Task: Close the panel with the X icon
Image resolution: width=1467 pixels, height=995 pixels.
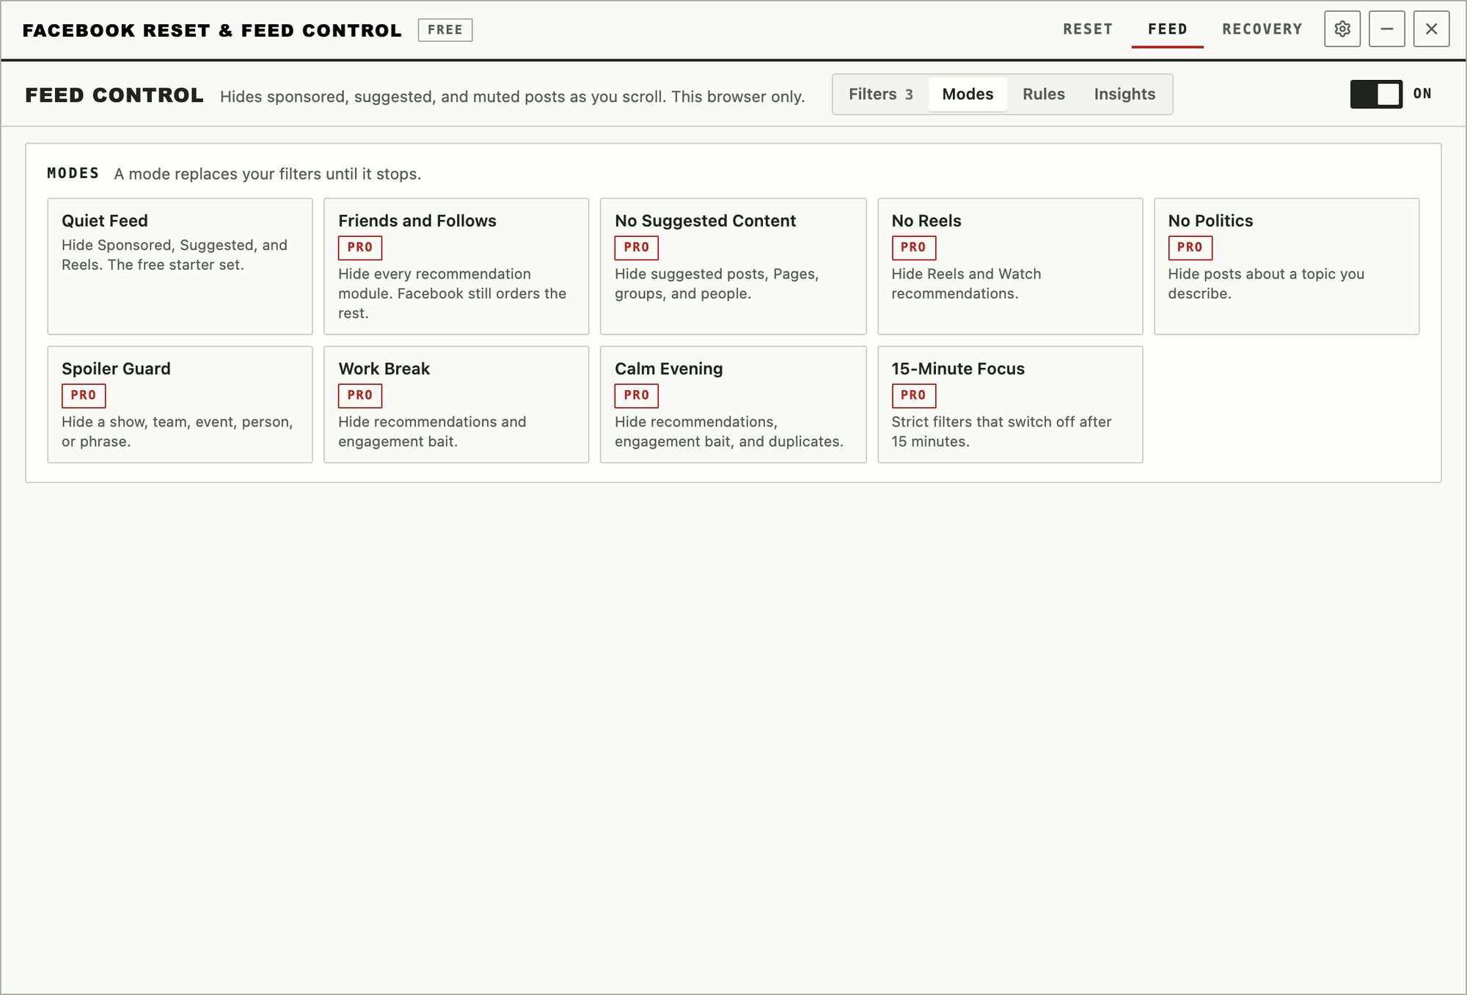Action: 1432,29
